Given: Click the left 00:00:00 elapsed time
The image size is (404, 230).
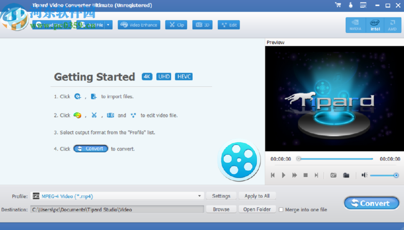Looking at the screenshot, I should point(281,159).
